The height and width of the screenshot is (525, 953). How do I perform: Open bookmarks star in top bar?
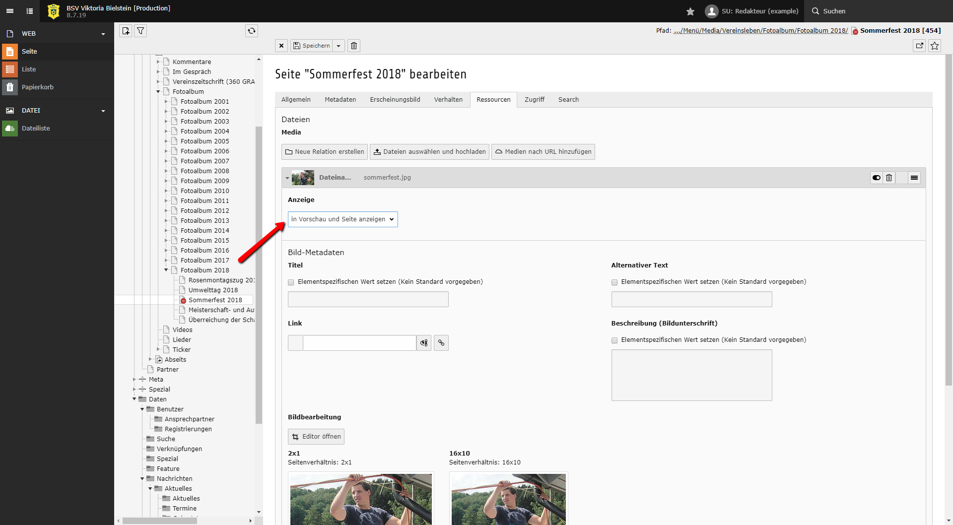click(690, 11)
